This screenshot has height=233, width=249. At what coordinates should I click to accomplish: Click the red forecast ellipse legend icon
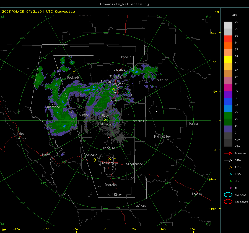tap(228, 202)
